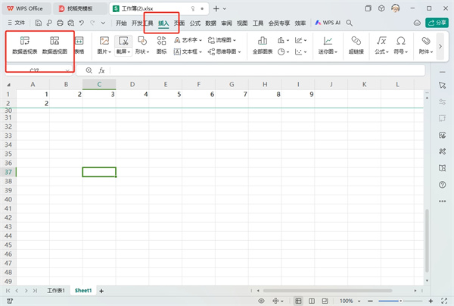454x306 pixels.
Task: Click the redo arrow icon
Action: [x=92, y=23]
